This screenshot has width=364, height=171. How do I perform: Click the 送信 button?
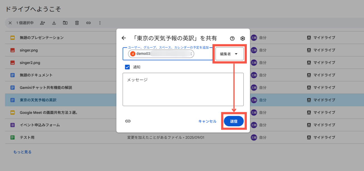pos(234,121)
